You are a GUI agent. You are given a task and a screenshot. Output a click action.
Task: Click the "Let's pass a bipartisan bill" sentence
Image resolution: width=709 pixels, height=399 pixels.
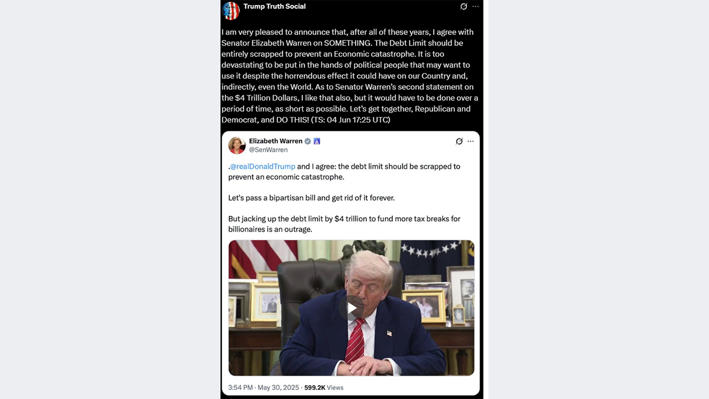pos(311,198)
